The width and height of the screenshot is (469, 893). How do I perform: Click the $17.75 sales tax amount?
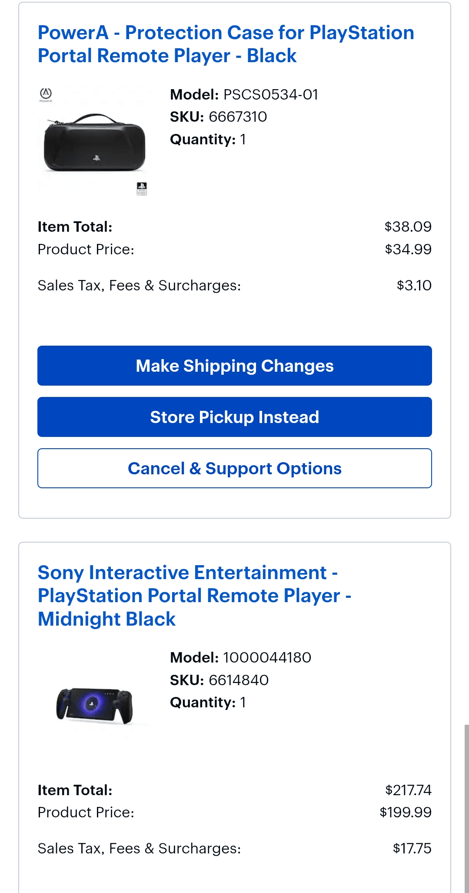point(412,848)
